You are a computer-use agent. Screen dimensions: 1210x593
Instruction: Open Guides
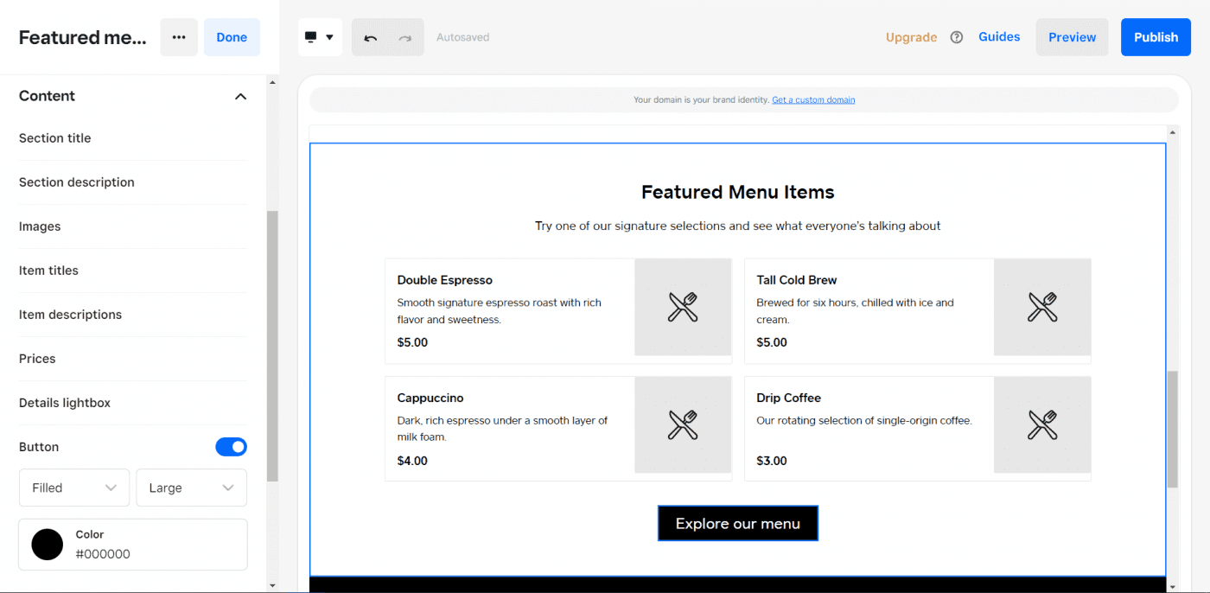999,36
